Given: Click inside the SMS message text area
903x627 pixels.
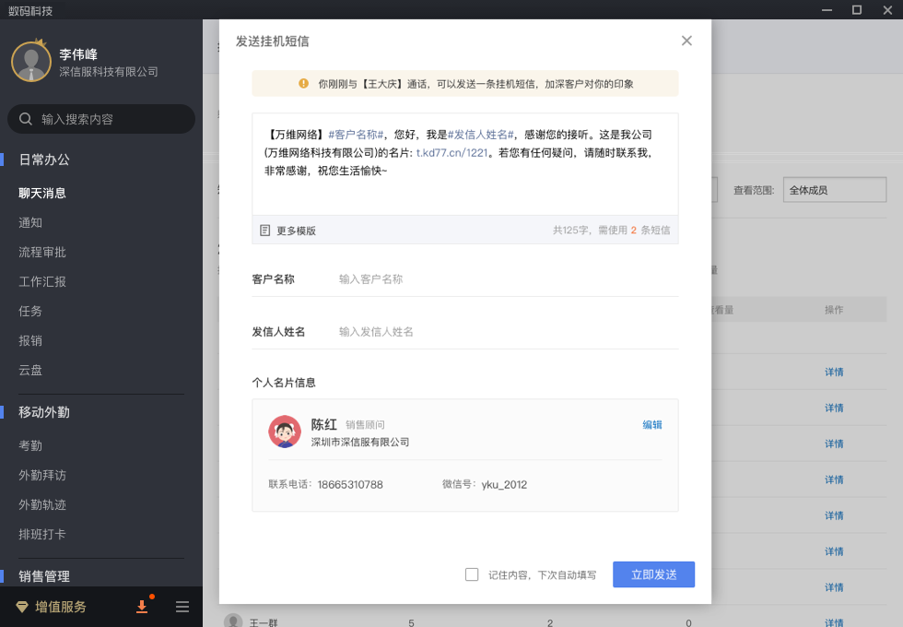Looking at the screenshot, I should click(464, 164).
